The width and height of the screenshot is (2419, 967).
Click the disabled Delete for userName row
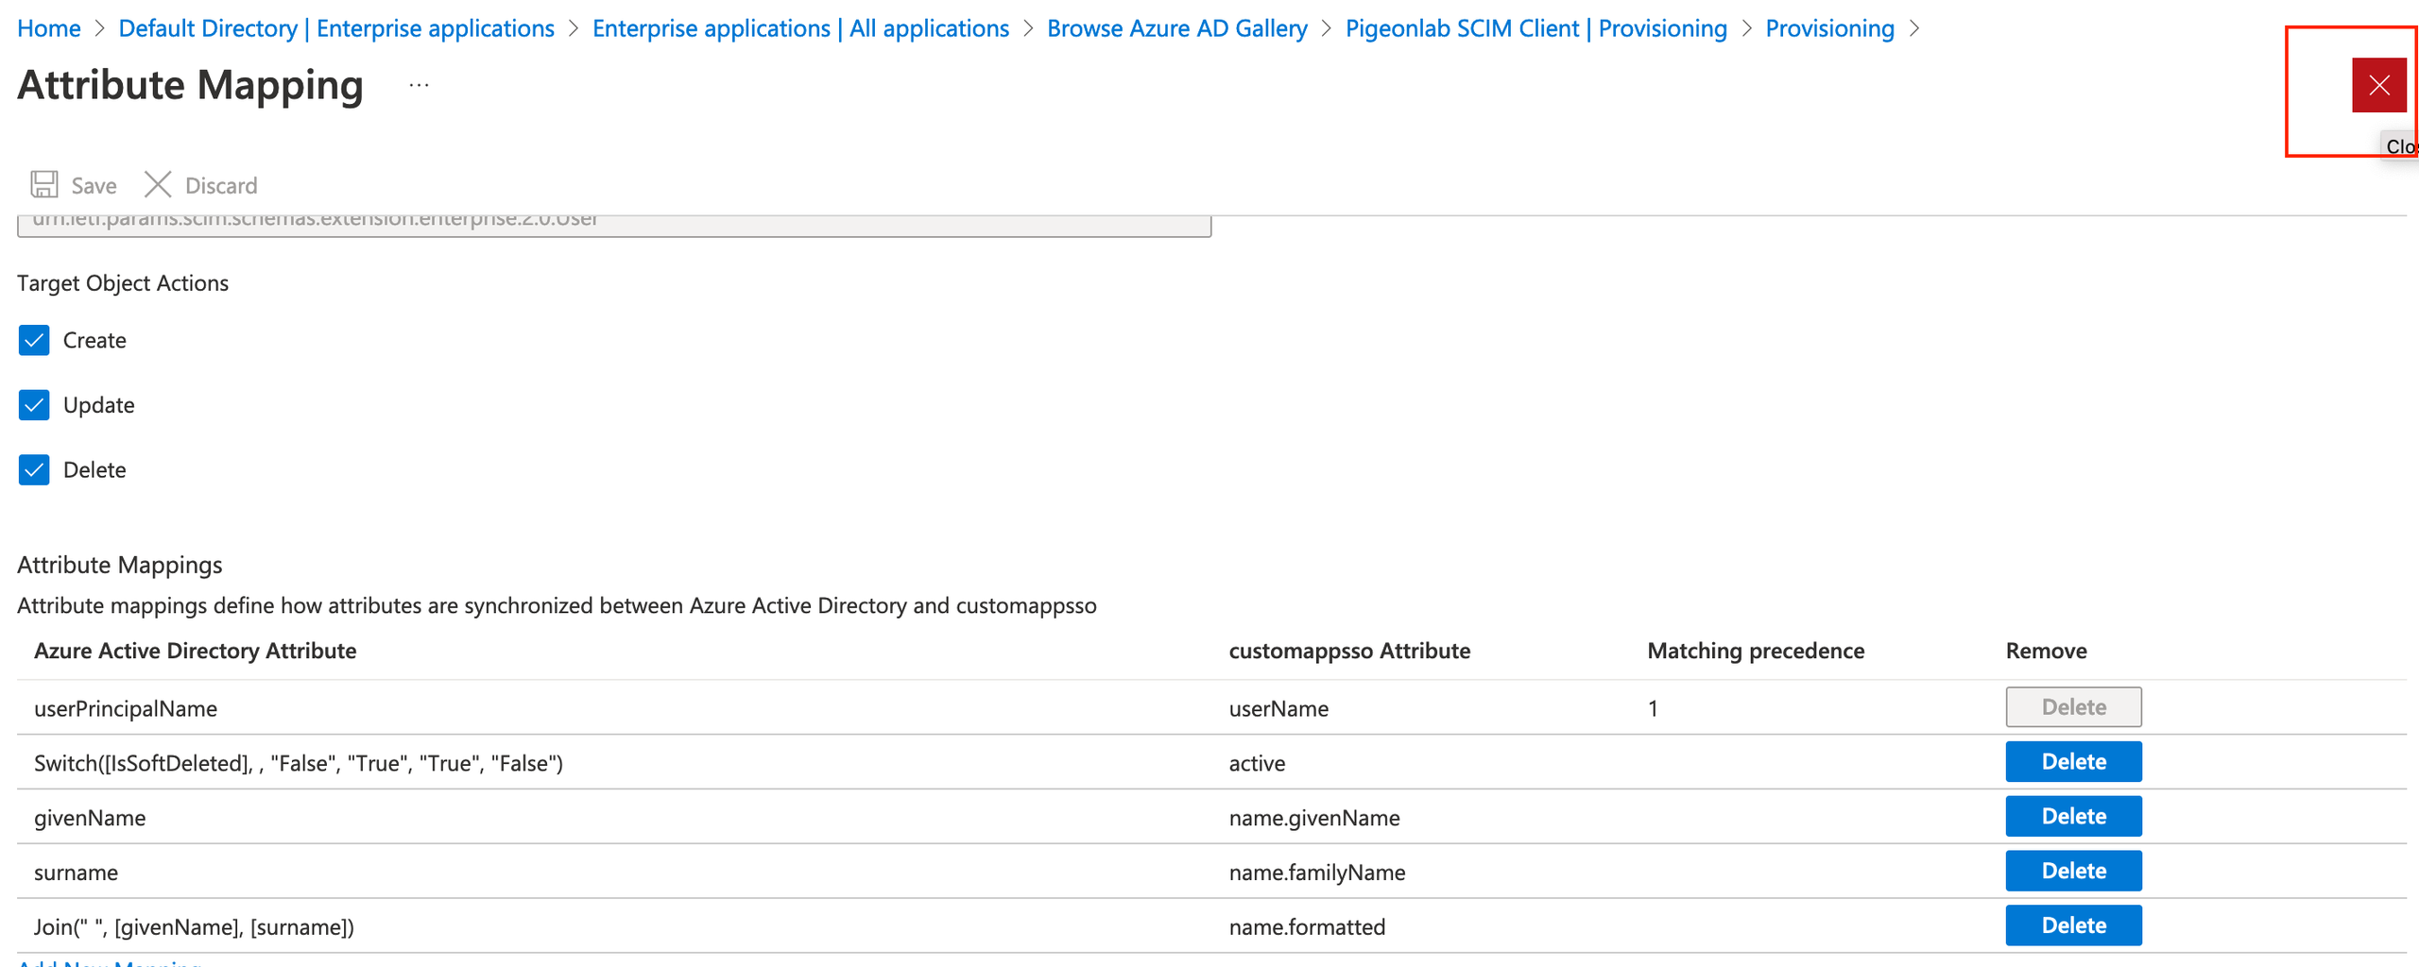[x=2073, y=707]
